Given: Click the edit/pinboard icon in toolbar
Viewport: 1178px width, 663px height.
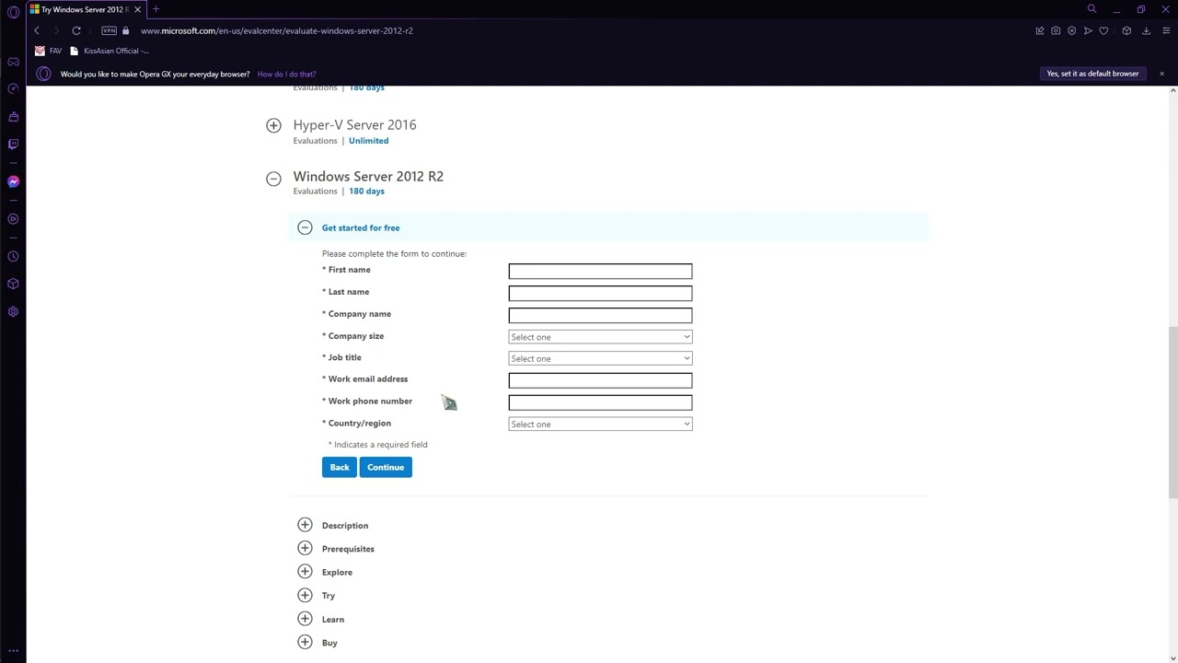Looking at the screenshot, I should [x=1040, y=30].
